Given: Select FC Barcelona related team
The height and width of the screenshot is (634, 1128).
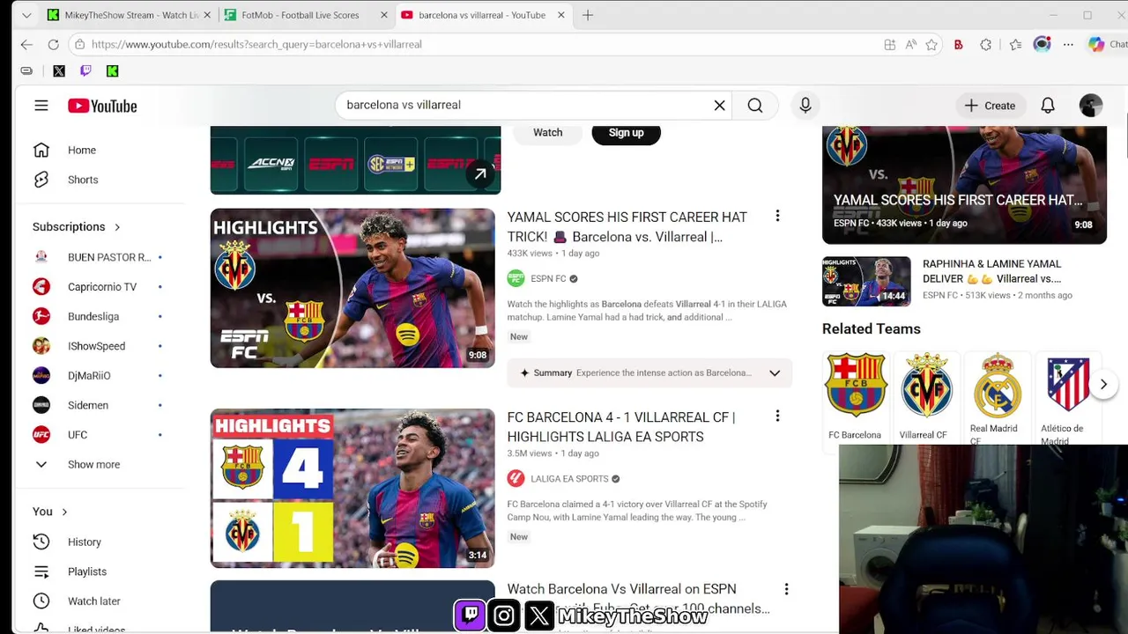Looking at the screenshot, I should pyautogui.click(x=855, y=395).
